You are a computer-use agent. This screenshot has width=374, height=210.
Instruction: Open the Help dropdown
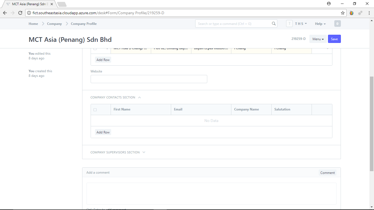[320, 24]
